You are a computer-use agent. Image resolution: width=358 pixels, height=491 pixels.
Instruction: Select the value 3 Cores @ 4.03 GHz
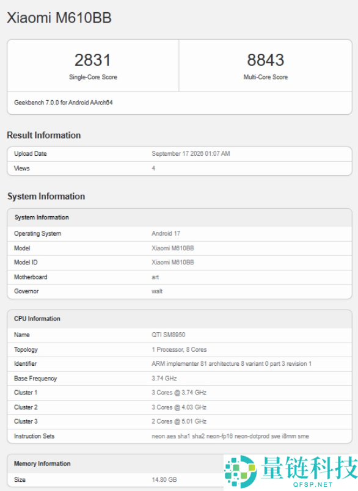pyautogui.click(x=179, y=407)
